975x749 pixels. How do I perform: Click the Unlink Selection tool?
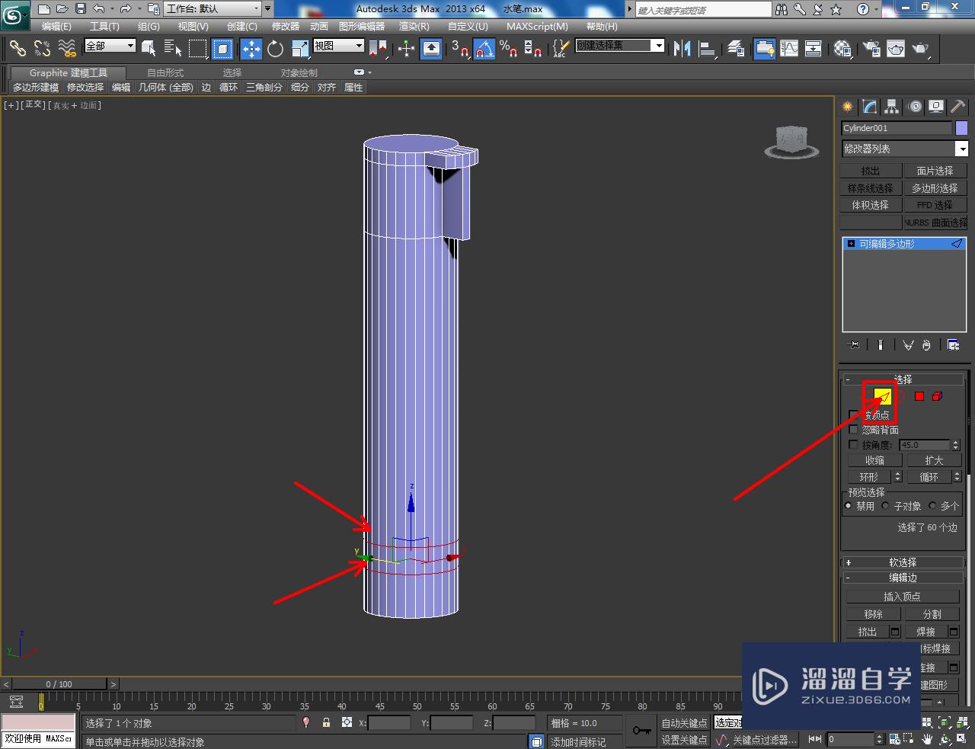point(43,49)
